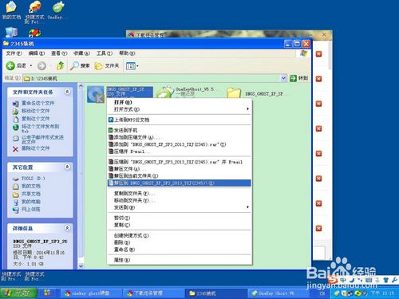The width and height of the screenshot is (399, 299).
Task: Click the Start button on taskbar
Action: tap(18, 293)
